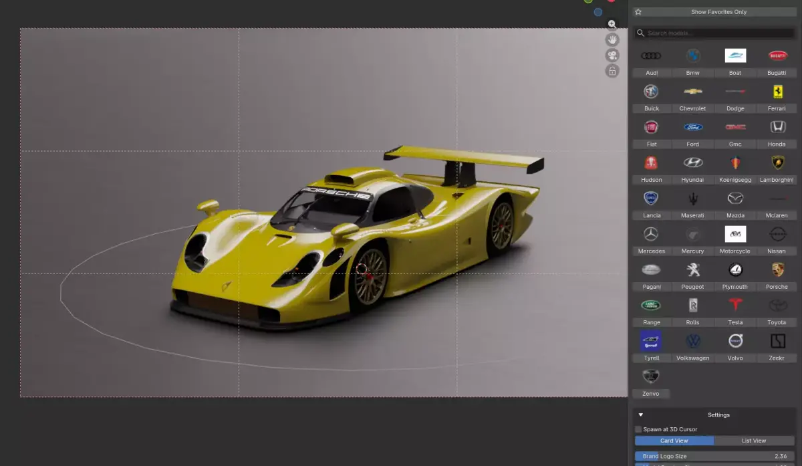
Task: Click the GMC red logo
Action: pos(735,126)
